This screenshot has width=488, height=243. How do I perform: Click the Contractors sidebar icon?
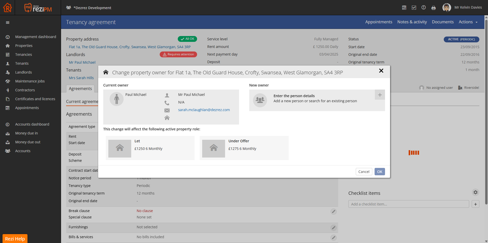[x=8, y=90]
